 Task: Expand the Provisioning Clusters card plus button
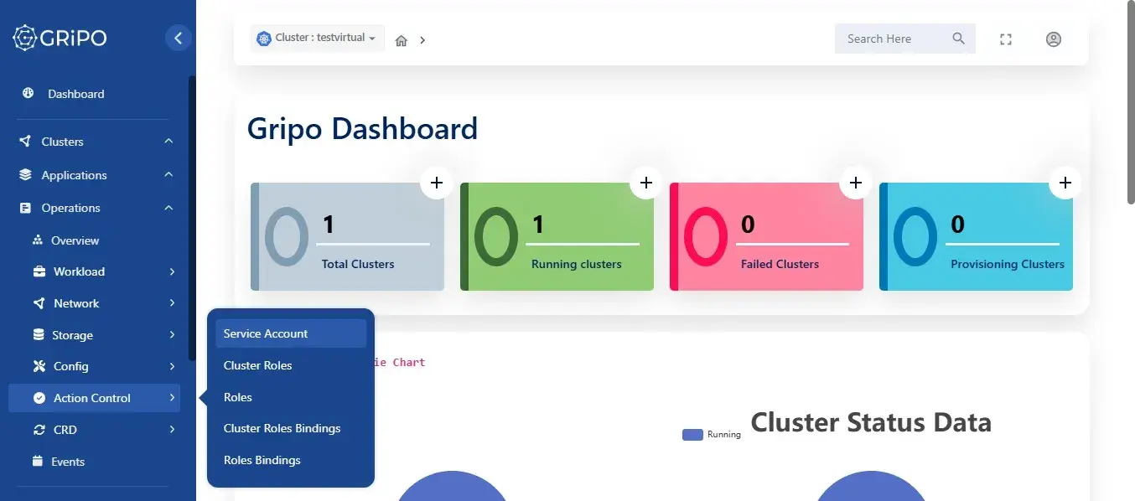(1065, 183)
